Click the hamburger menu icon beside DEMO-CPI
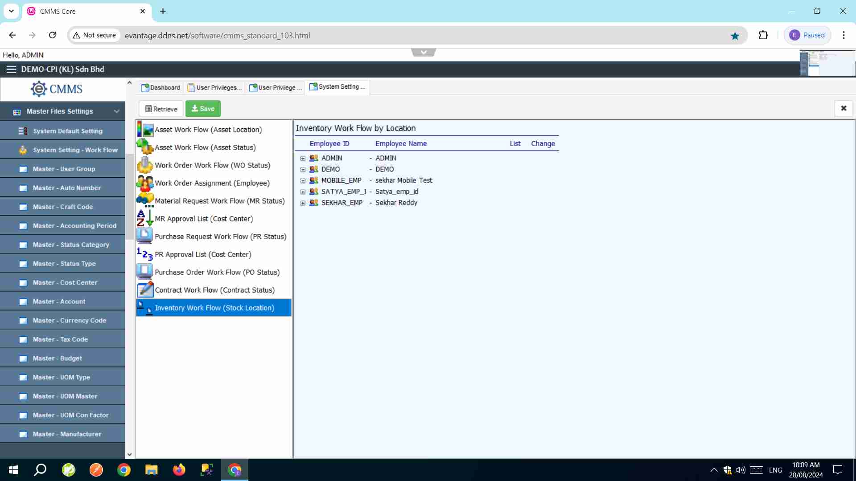Image resolution: width=856 pixels, height=481 pixels. (11, 69)
